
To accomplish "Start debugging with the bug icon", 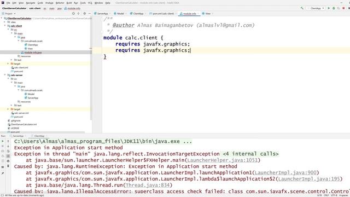I will coord(334,8).
